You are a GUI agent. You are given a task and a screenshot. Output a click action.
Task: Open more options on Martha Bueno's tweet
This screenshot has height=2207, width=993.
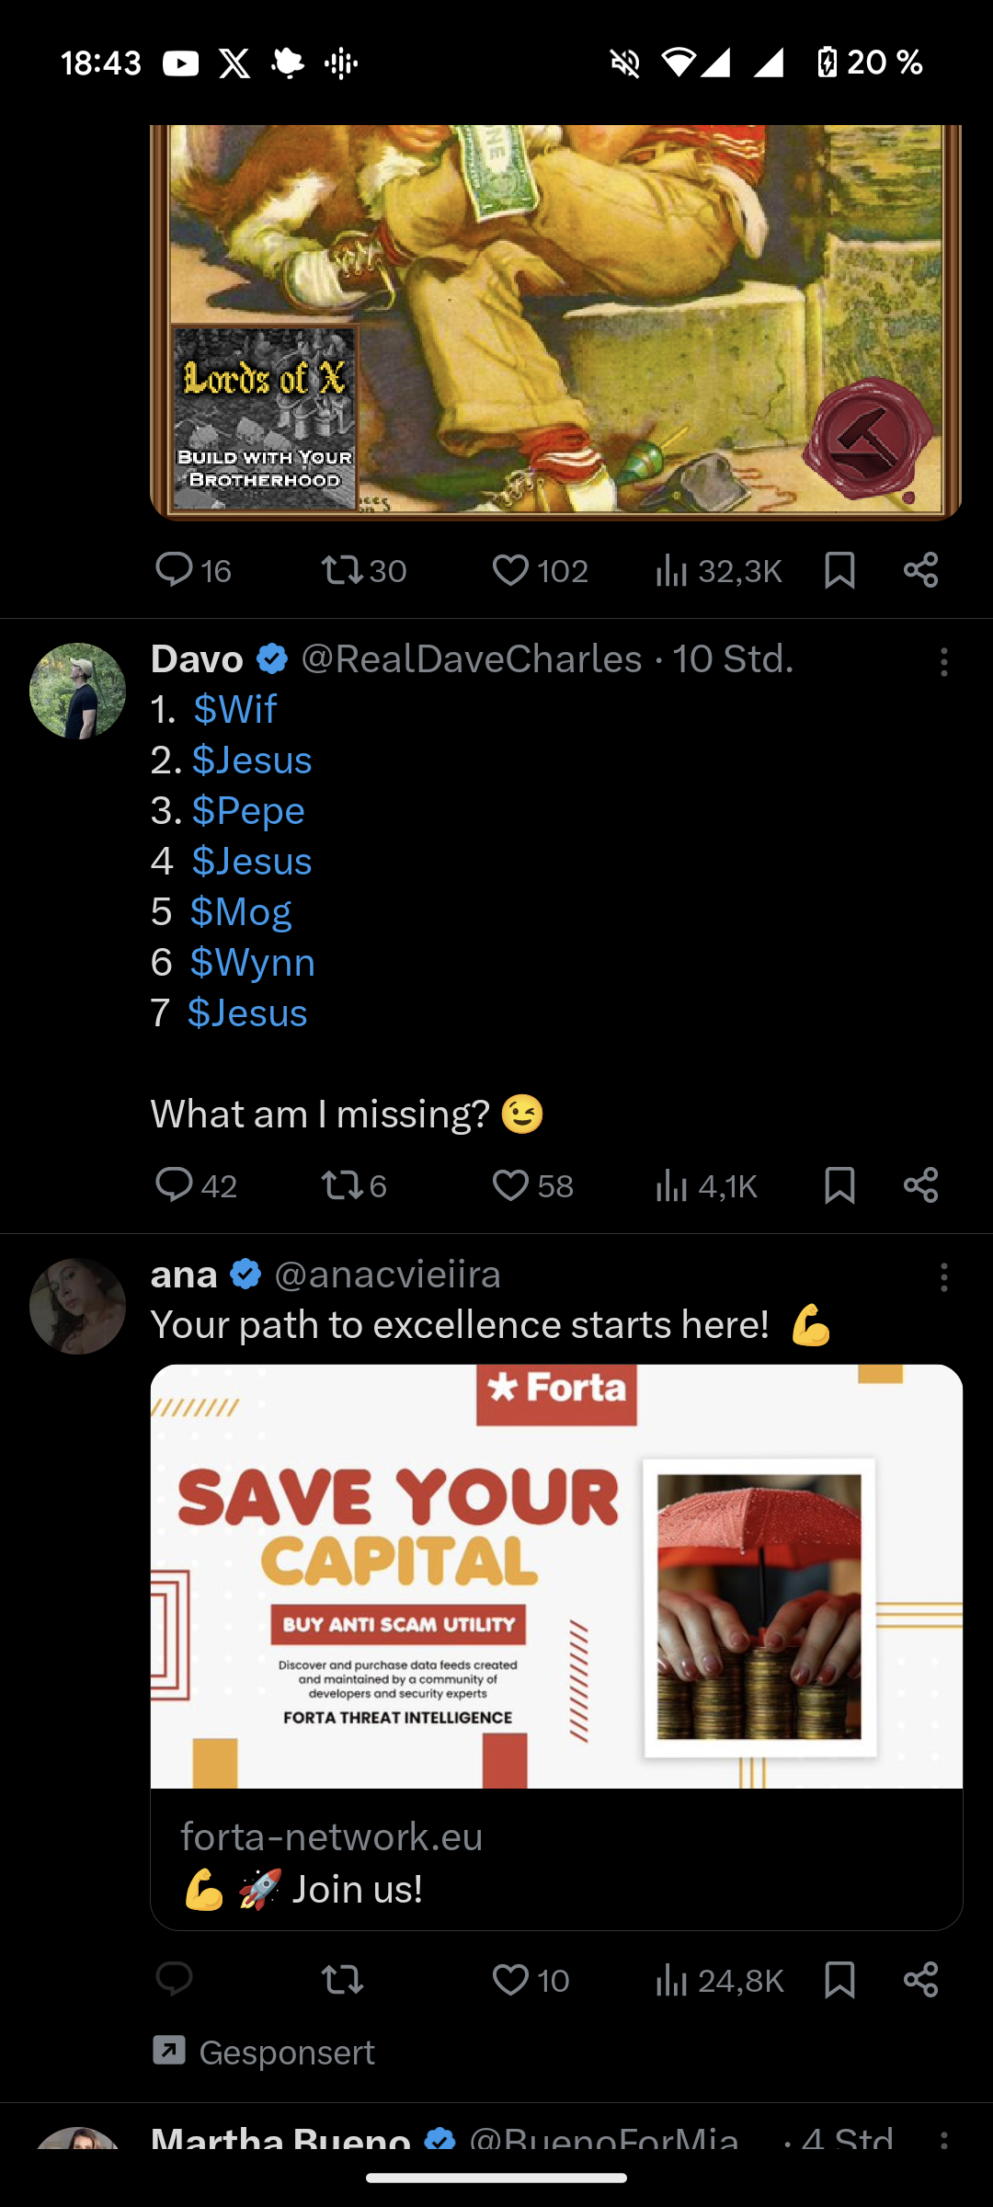pos(943,2139)
